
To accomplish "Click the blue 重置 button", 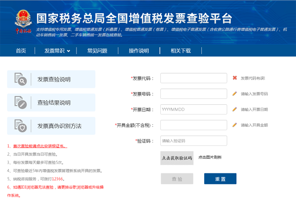I will point(221,179).
